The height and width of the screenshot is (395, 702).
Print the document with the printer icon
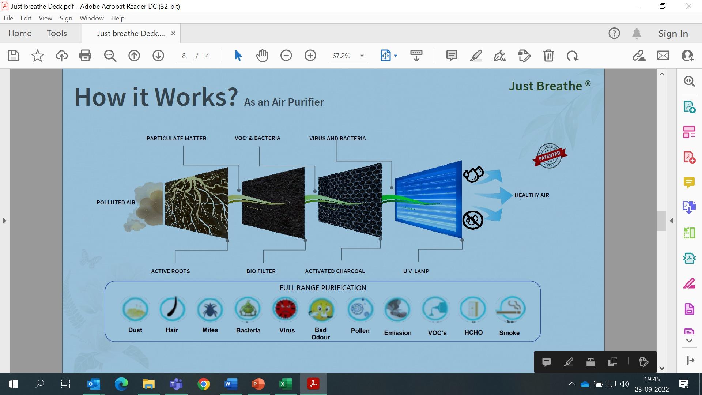(x=85, y=56)
